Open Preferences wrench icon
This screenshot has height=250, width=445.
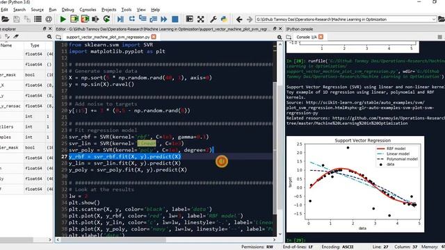[x=213, y=19]
